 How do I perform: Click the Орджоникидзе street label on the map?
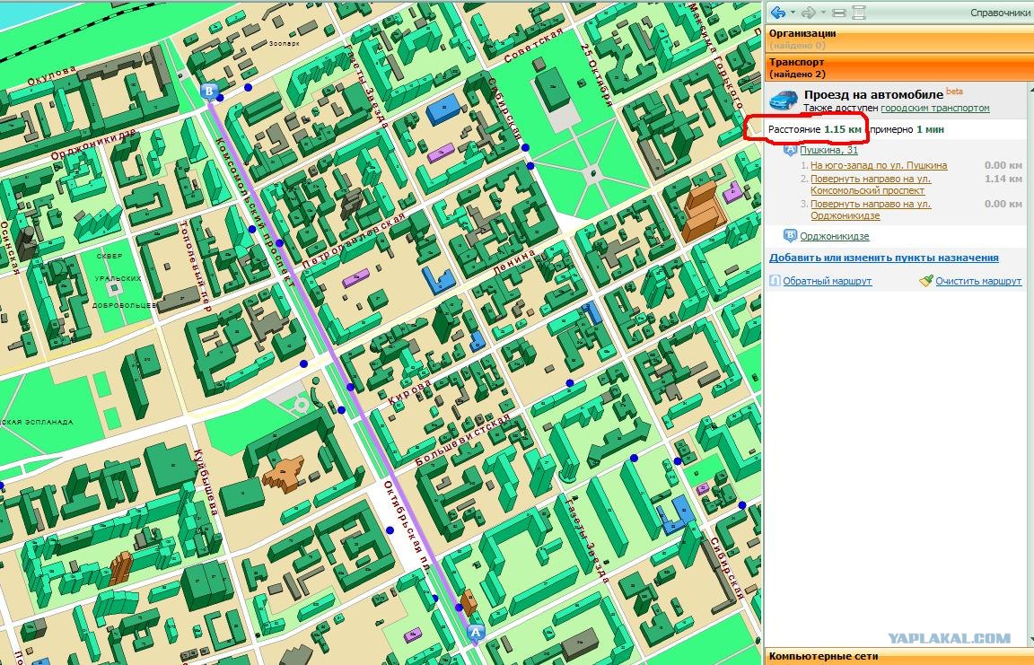pyautogui.click(x=93, y=144)
